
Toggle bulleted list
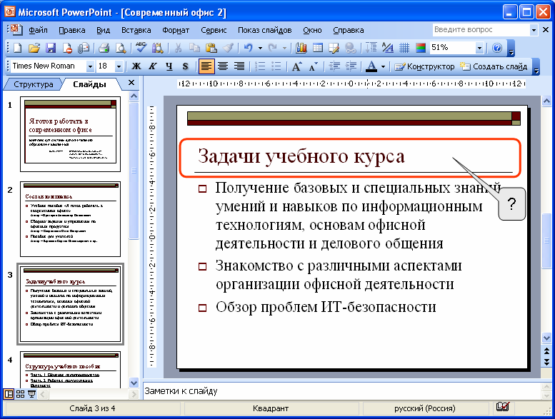pyautogui.click(x=276, y=66)
